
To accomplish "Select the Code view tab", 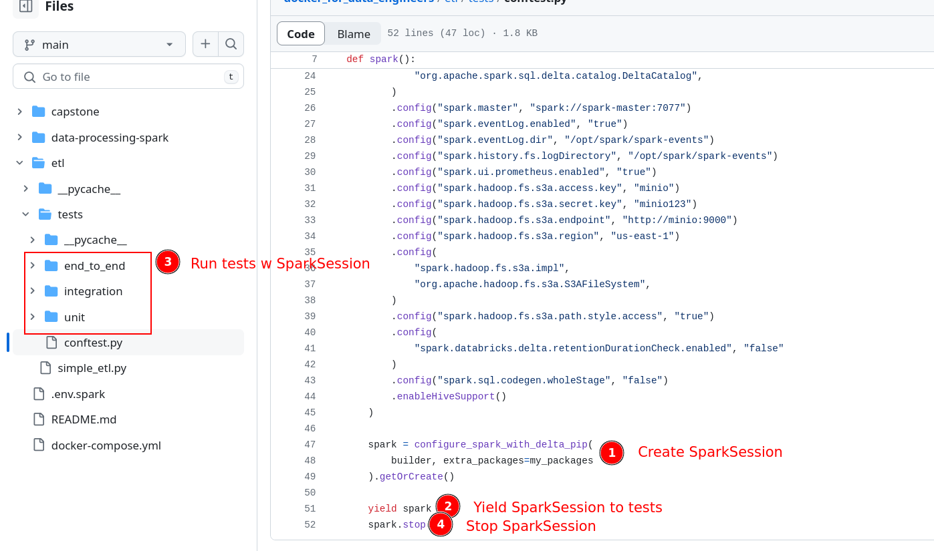I will (x=301, y=34).
